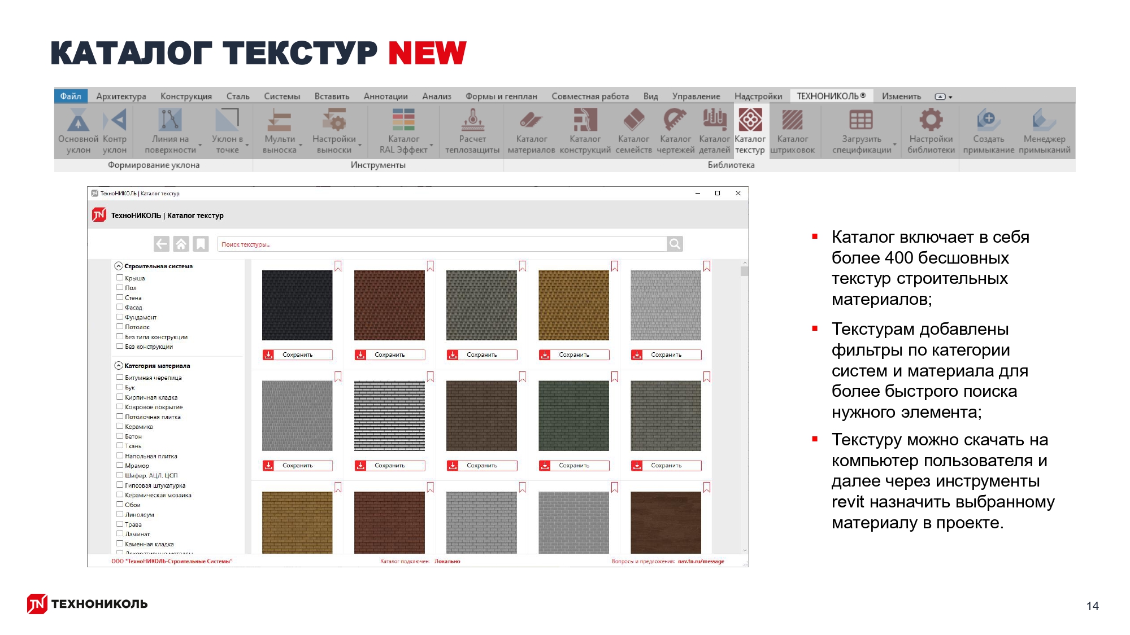Viewport: 1130px width, 635px height.
Task: Bookmark the first black shingle texture
Action: point(338,266)
